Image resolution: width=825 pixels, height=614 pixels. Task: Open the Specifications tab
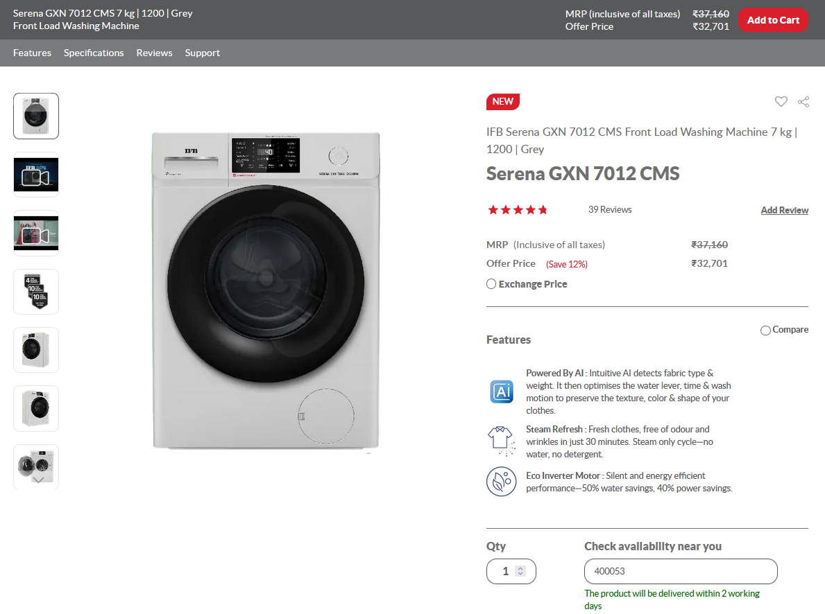click(94, 53)
